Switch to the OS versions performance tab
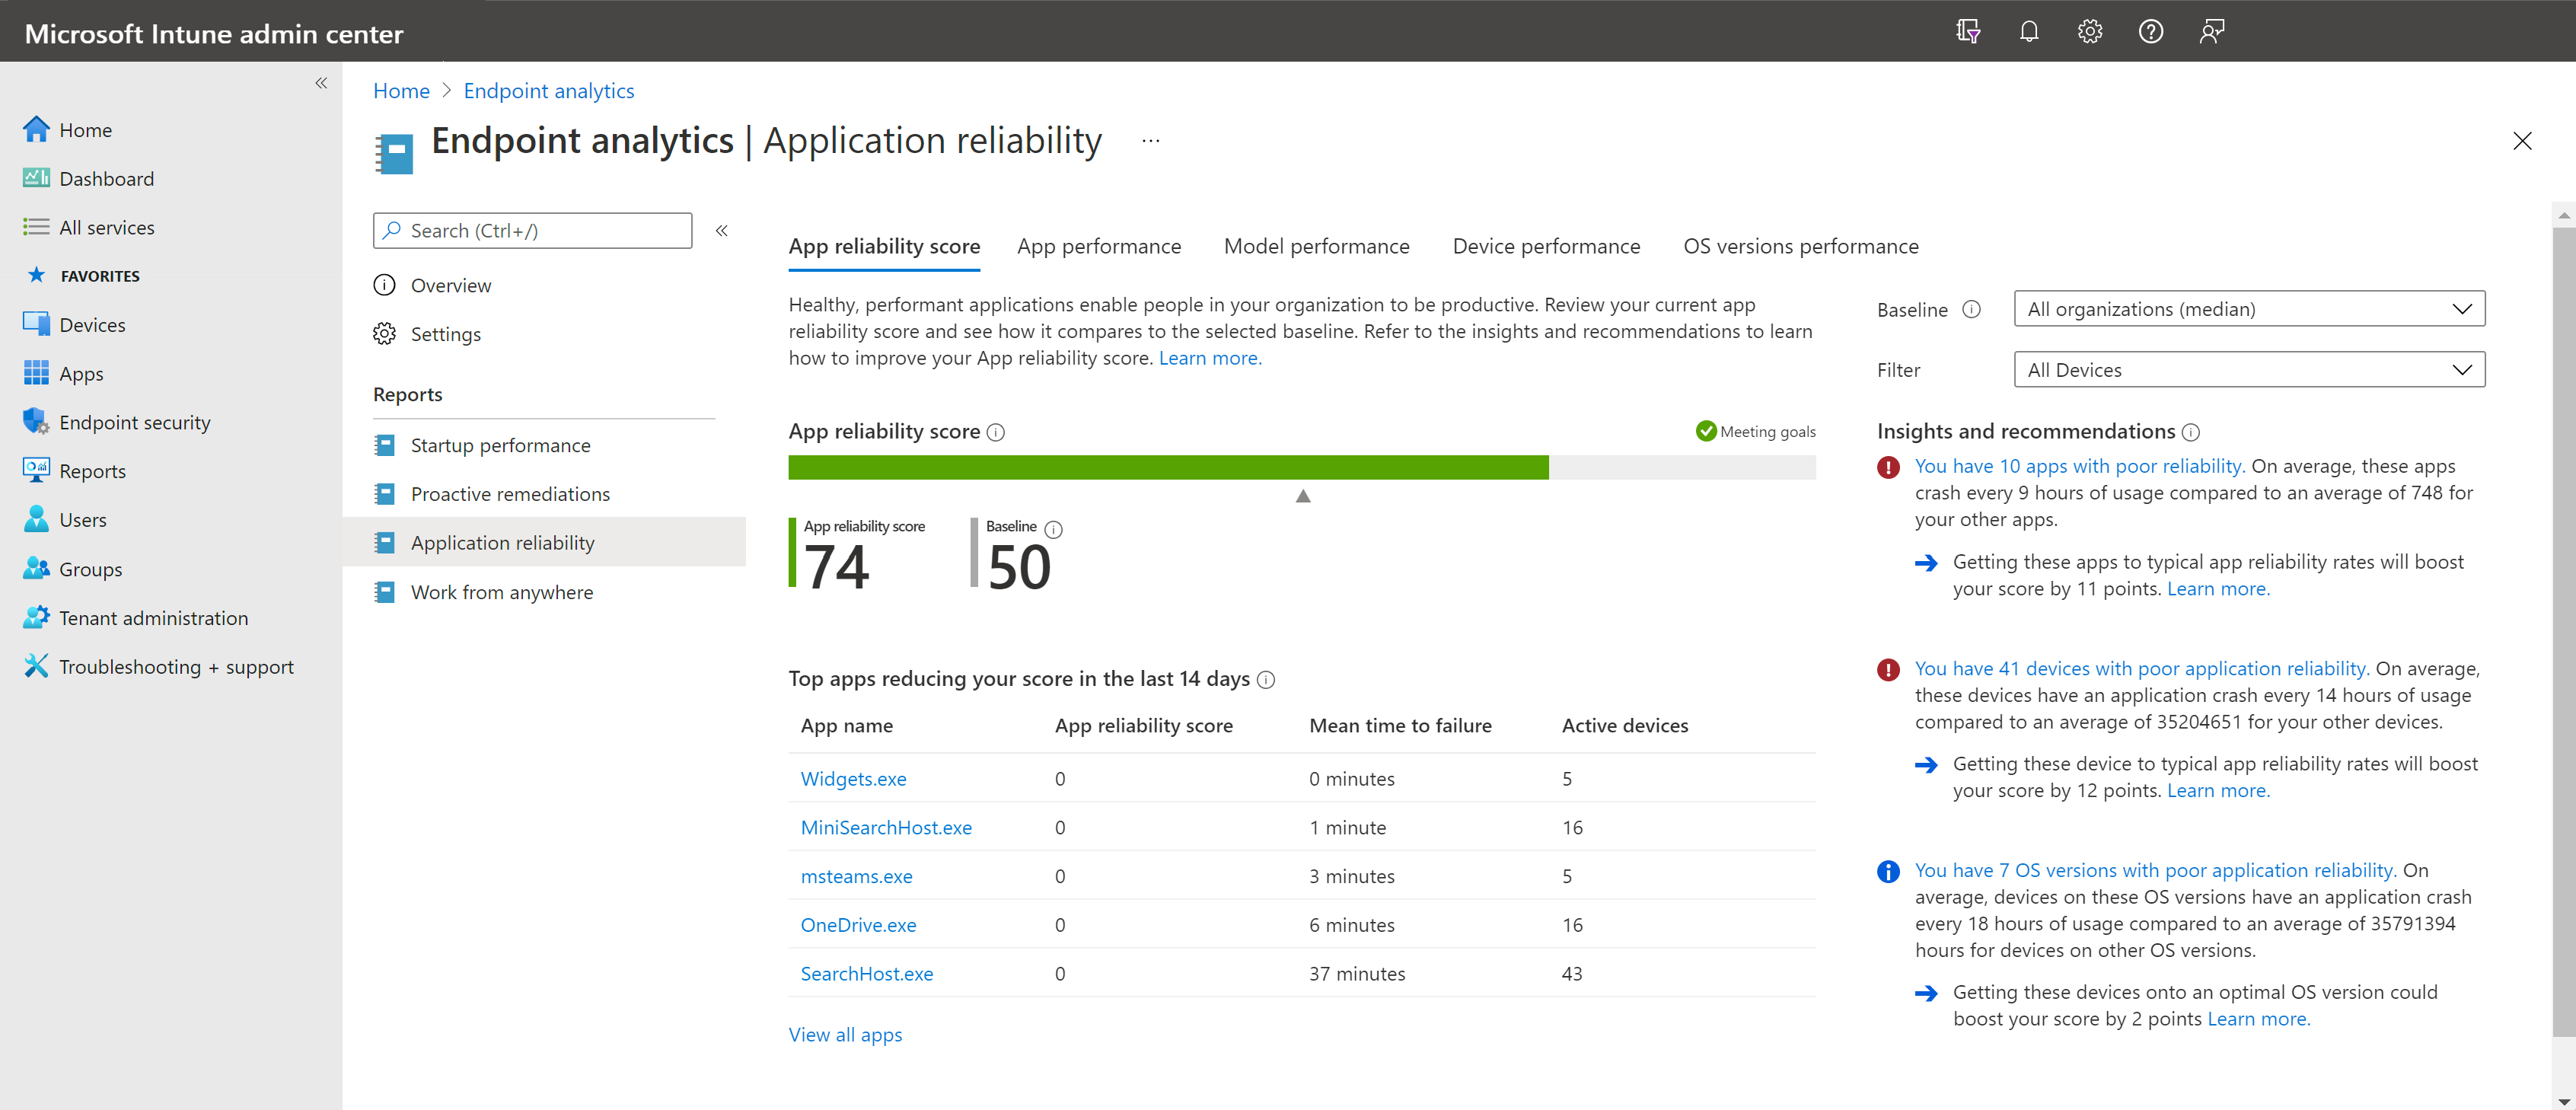Viewport: 2576px width, 1110px height. click(1800, 246)
